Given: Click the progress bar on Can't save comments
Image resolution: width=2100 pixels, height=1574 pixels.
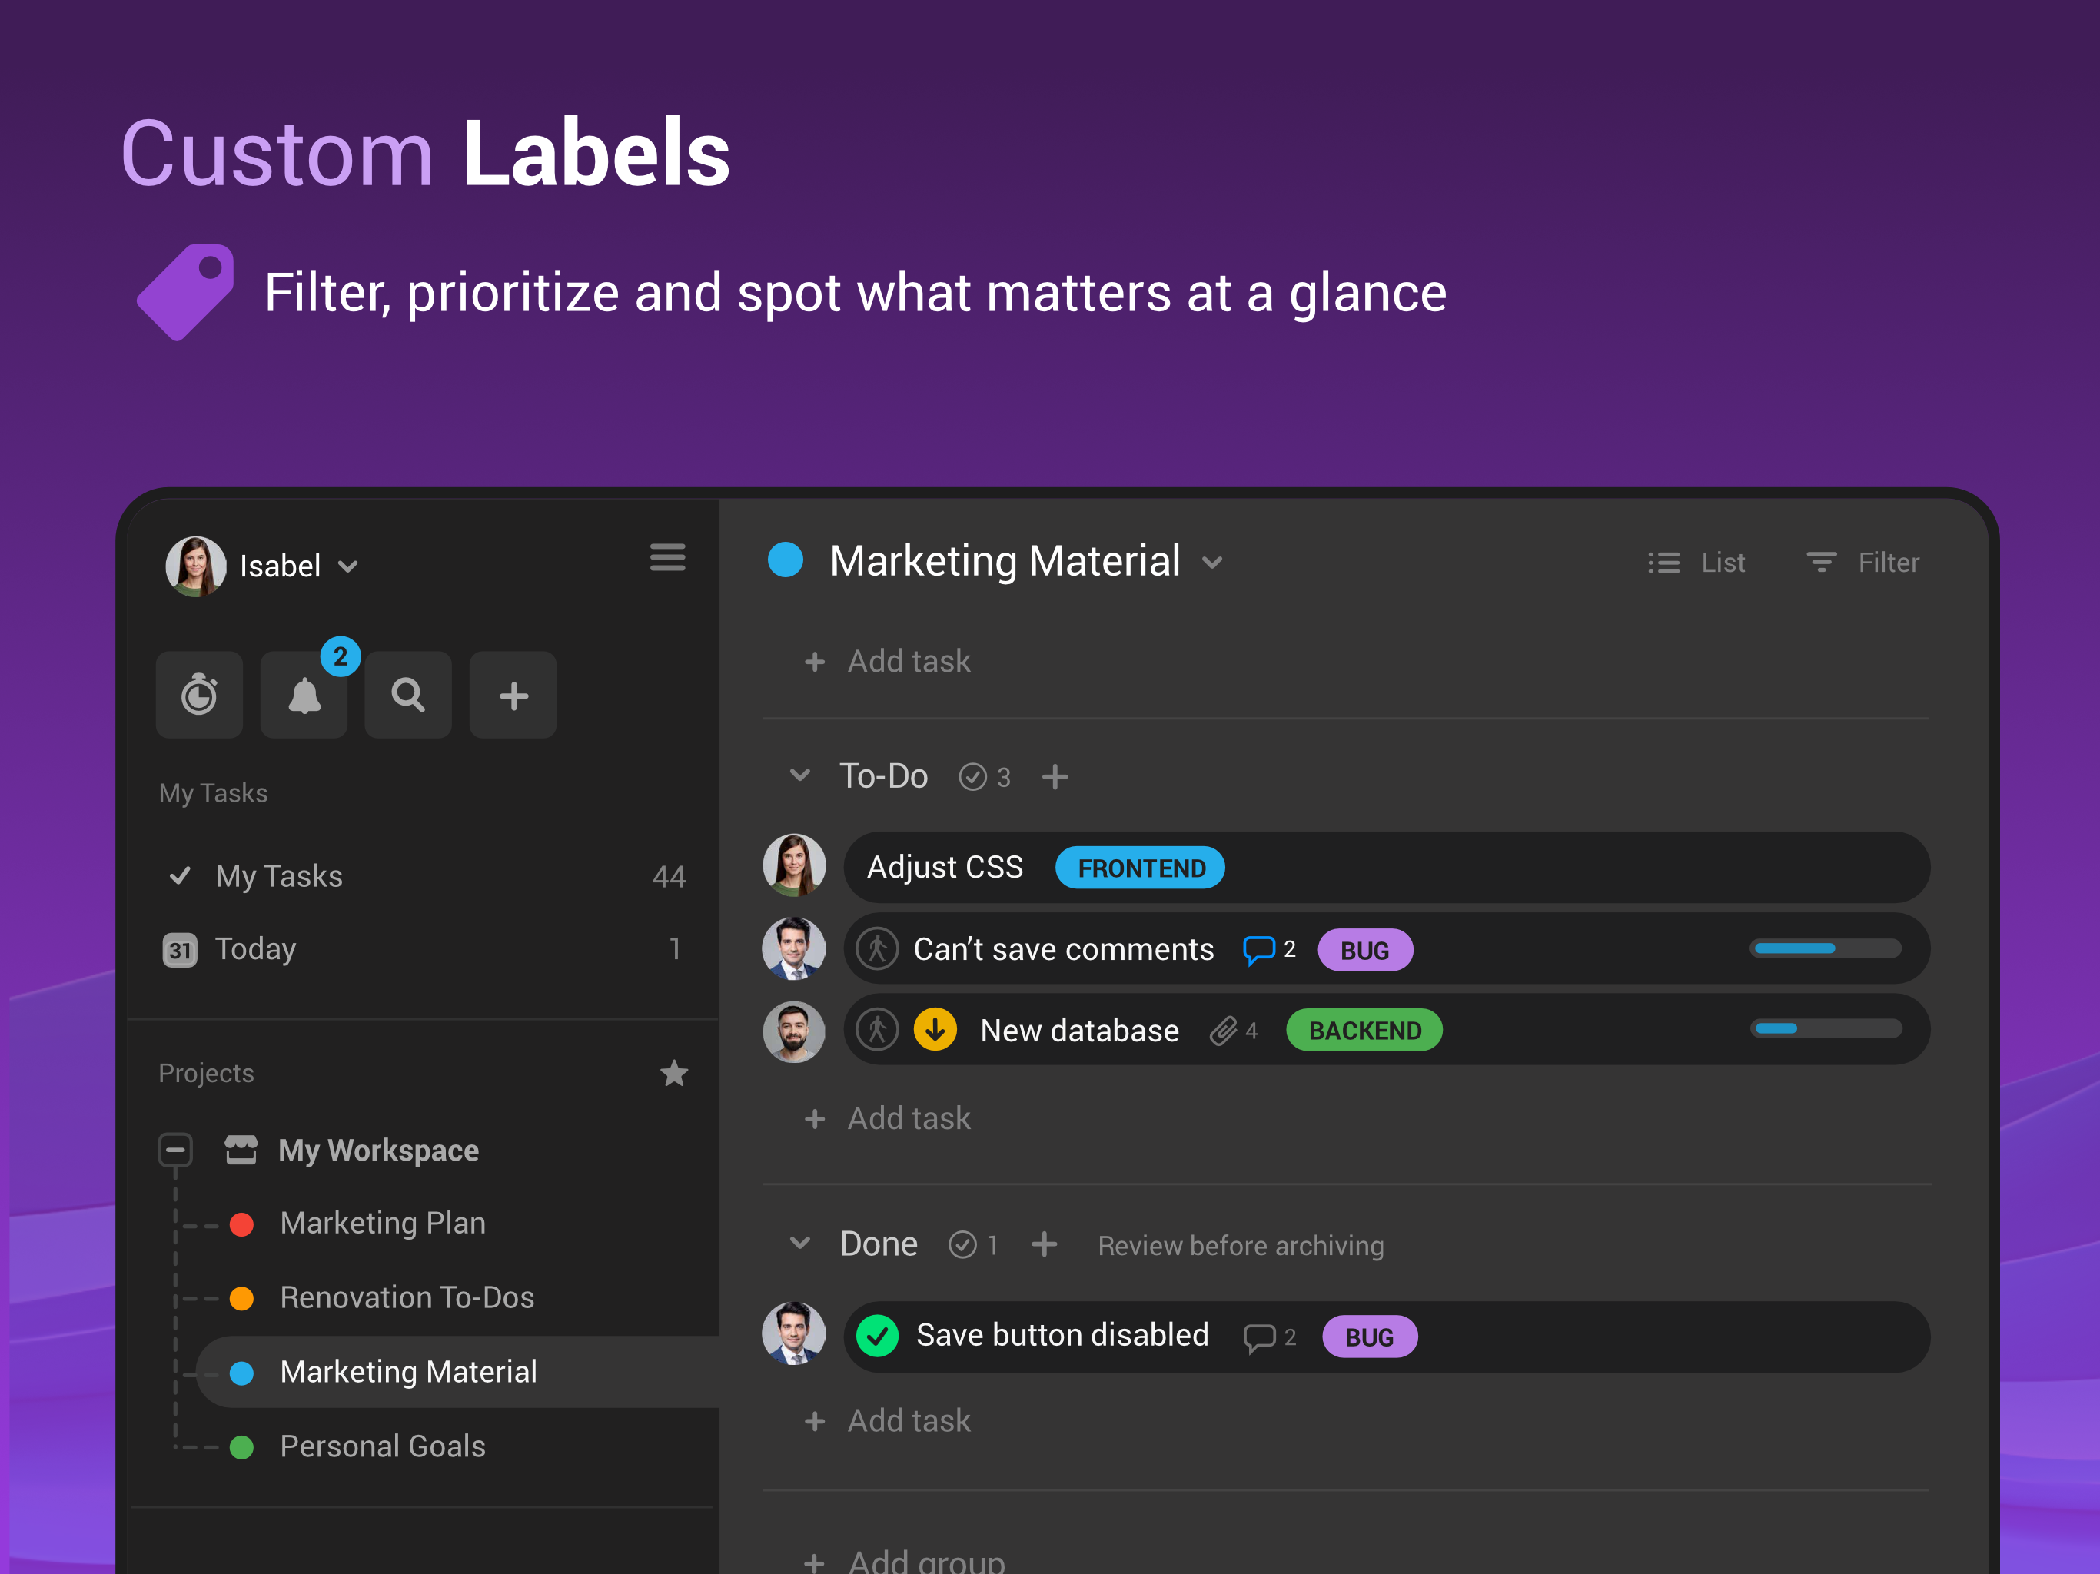Looking at the screenshot, I should (x=1826, y=948).
